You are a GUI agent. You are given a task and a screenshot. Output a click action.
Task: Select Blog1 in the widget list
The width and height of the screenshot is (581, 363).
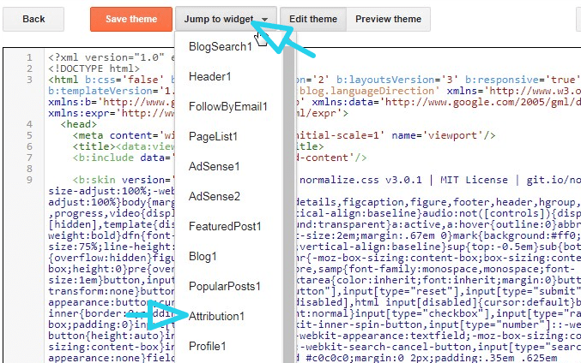pos(203,256)
